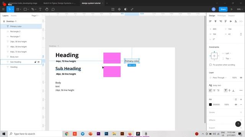
Task: Remove the fill with minus icon
Action: point(241,105)
